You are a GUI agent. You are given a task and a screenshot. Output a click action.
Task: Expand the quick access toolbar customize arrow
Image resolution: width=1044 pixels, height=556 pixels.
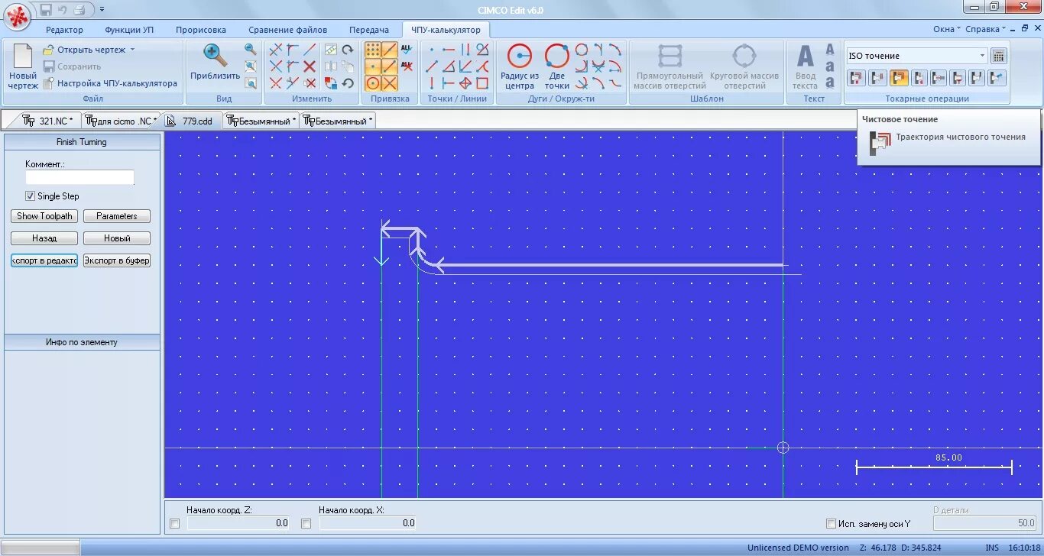tap(102, 9)
